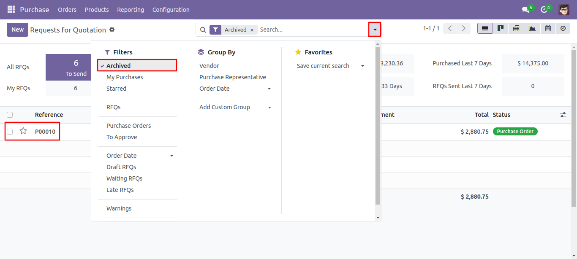Click the search input field

click(313, 30)
